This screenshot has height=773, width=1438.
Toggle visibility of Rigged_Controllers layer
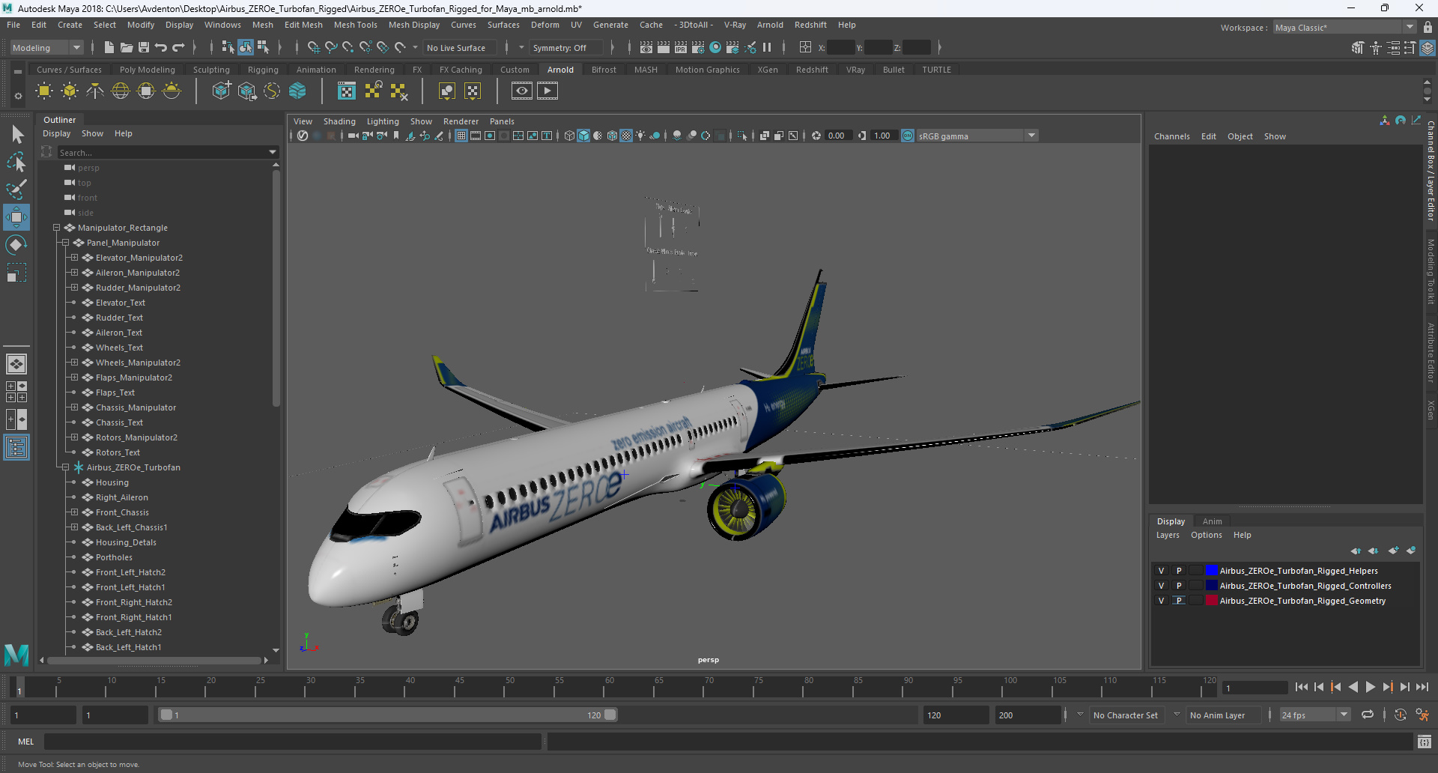(1162, 586)
